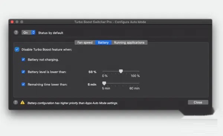This screenshot has height=136, width=223.
Task: Click the remaining time slider thumb
Action: coord(104,83)
